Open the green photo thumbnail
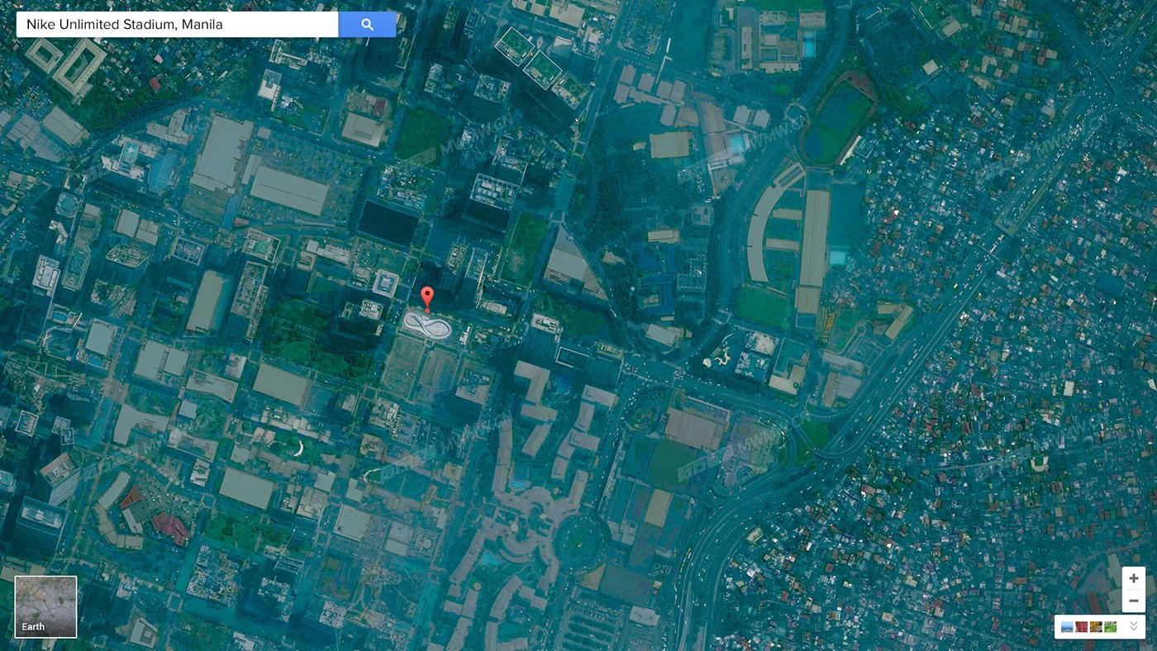Viewport: 1157px width, 651px height. point(1111,627)
